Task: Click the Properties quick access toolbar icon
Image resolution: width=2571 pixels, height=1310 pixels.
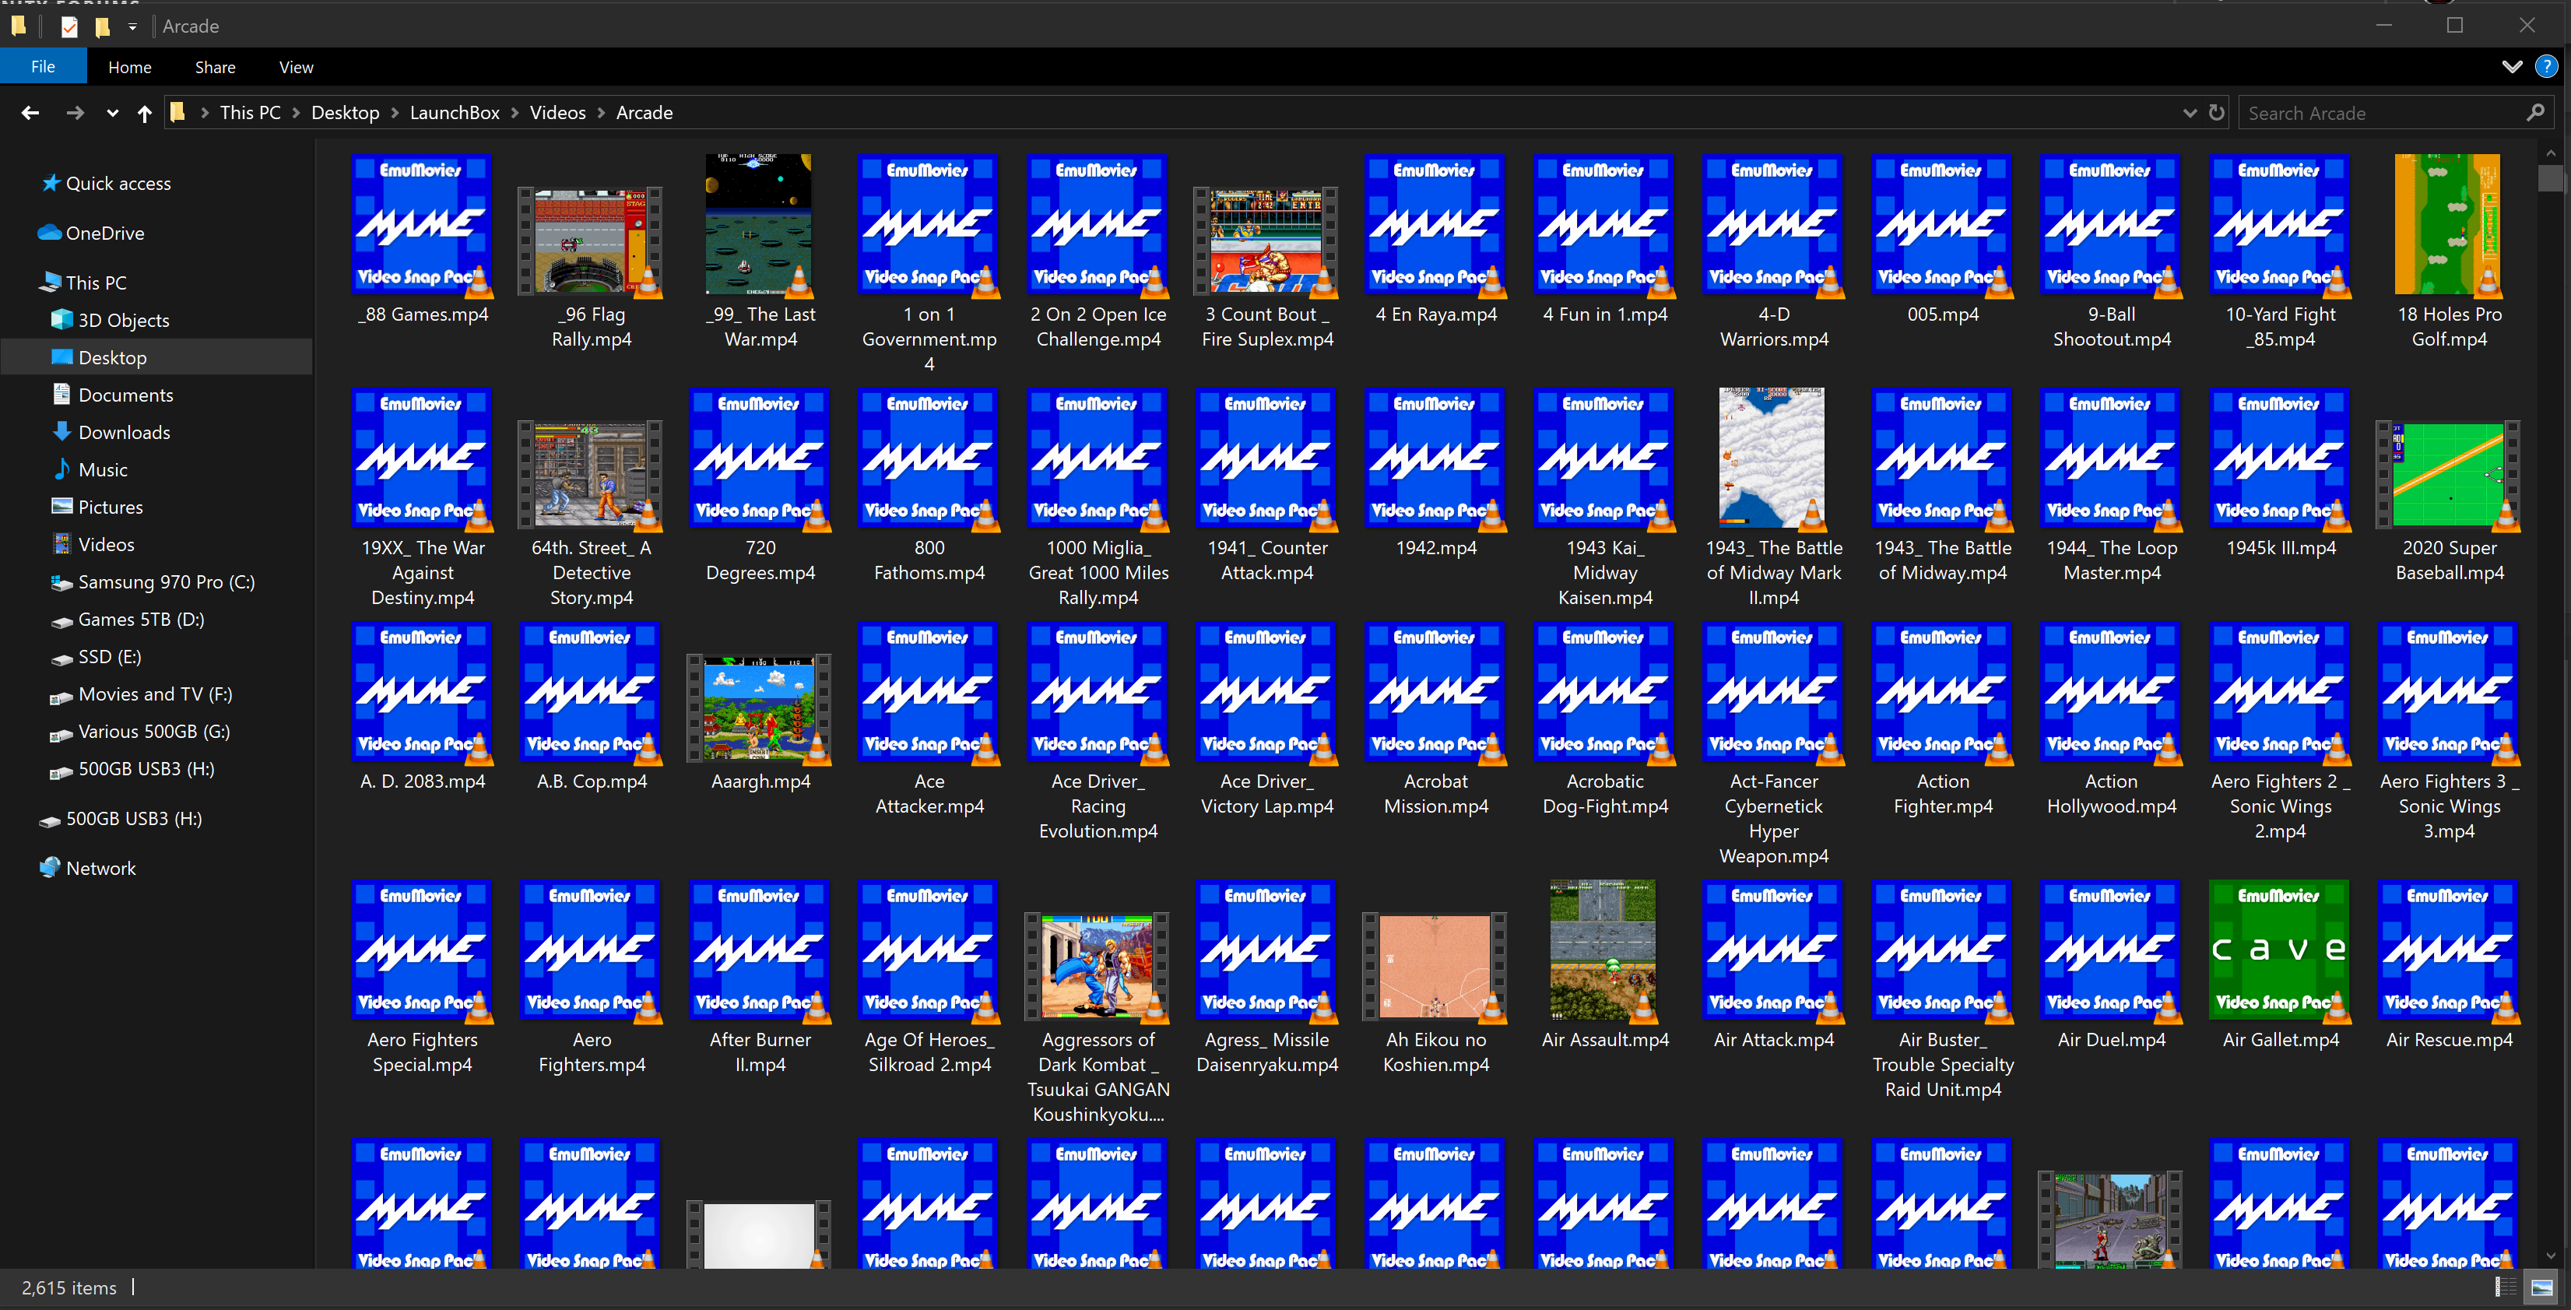Action: click(68, 26)
